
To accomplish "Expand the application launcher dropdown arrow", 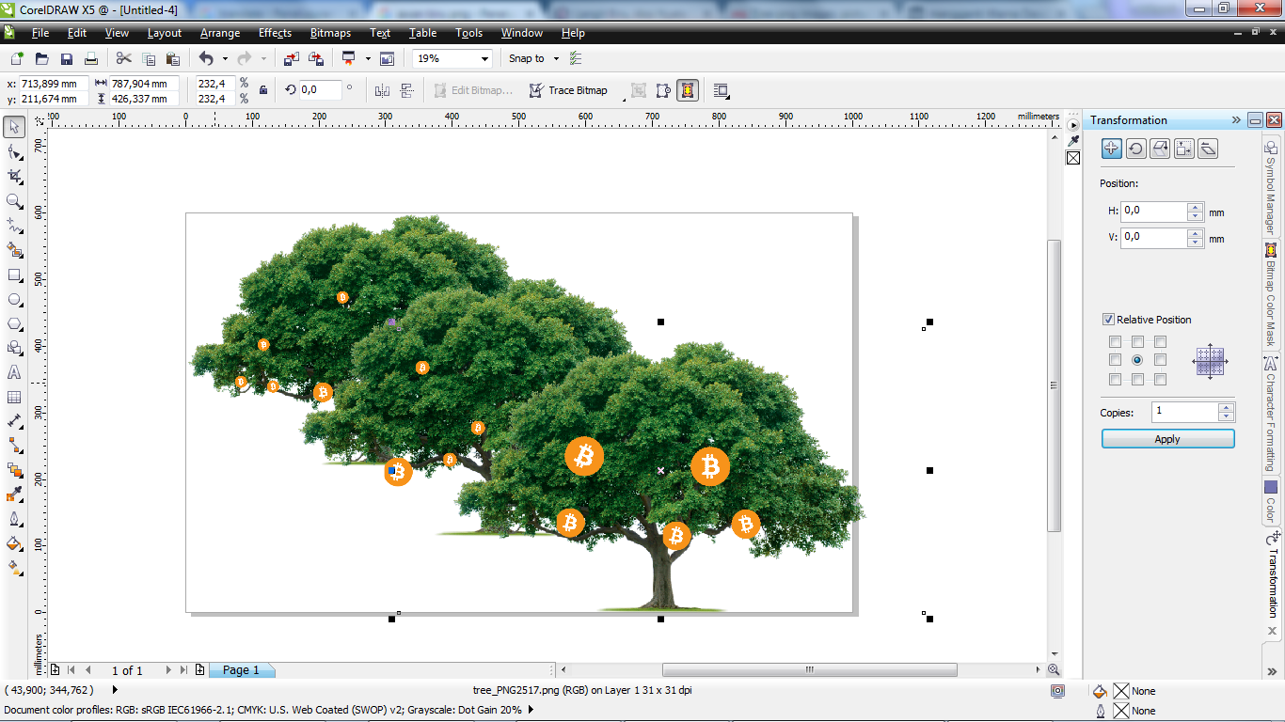I will [x=368, y=58].
